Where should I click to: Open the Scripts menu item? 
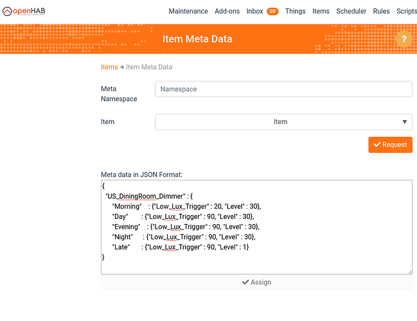pyautogui.click(x=406, y=11)
